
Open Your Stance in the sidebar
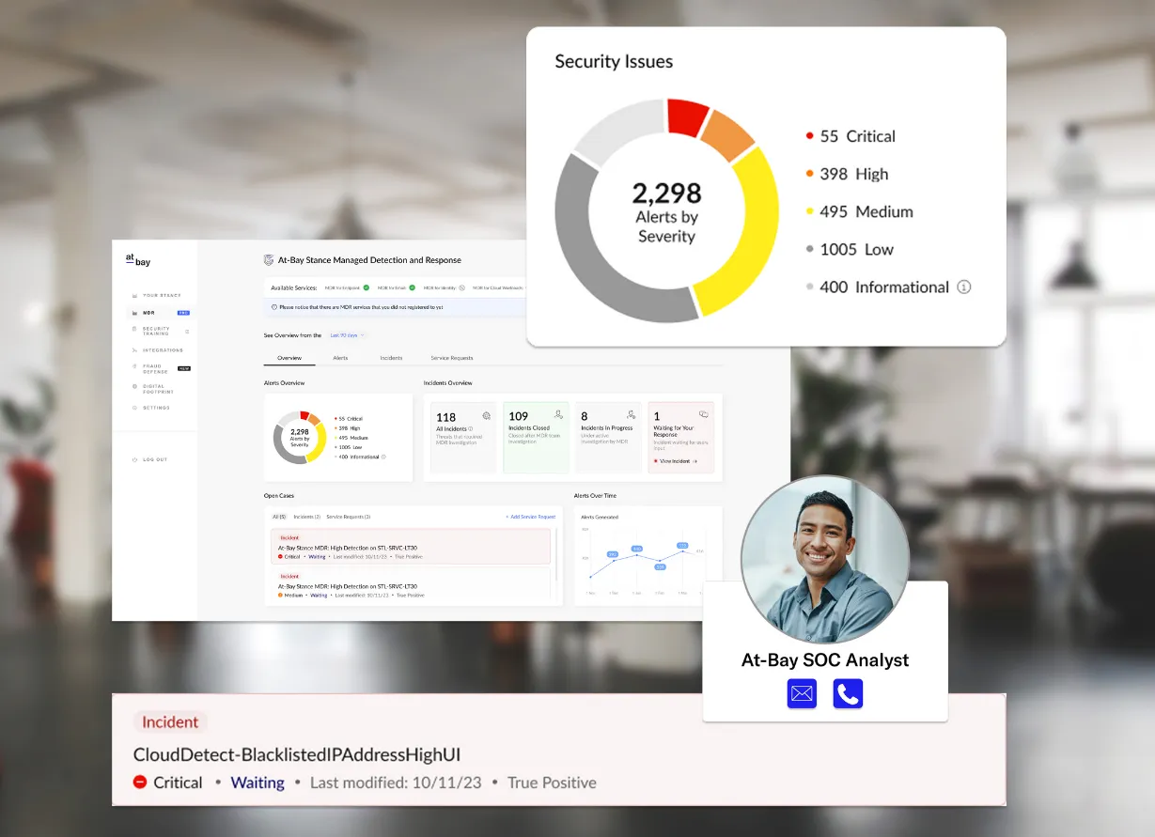[162, 295]
